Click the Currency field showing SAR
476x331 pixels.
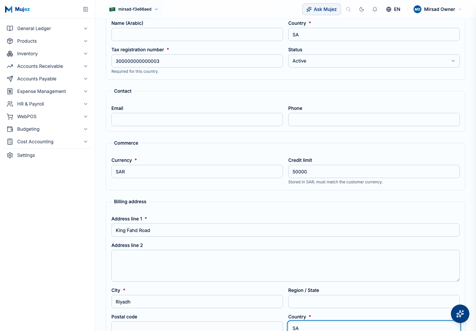tap(197, 171)
